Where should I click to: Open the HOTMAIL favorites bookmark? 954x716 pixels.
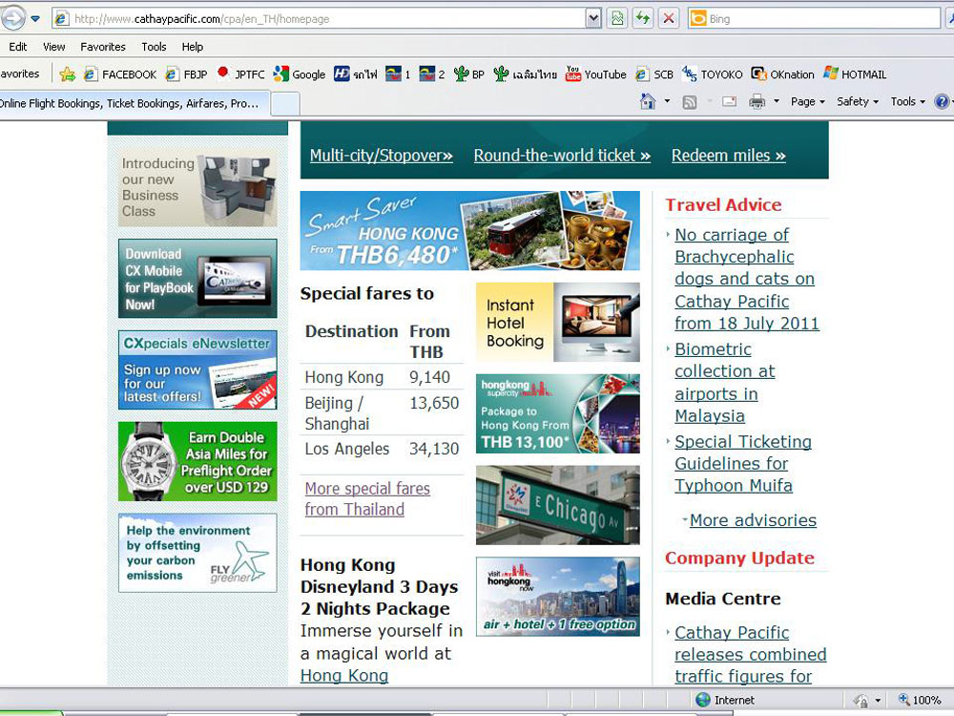point(855,74)
